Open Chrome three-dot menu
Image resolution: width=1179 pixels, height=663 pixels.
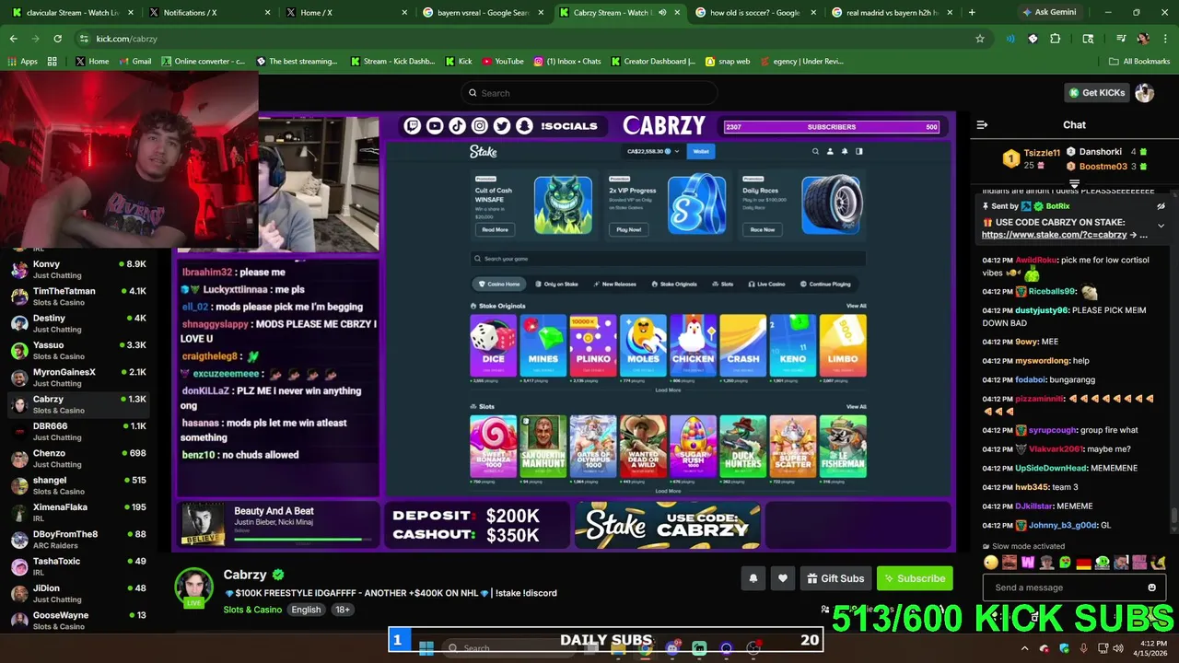click(x=1165, y=39)
